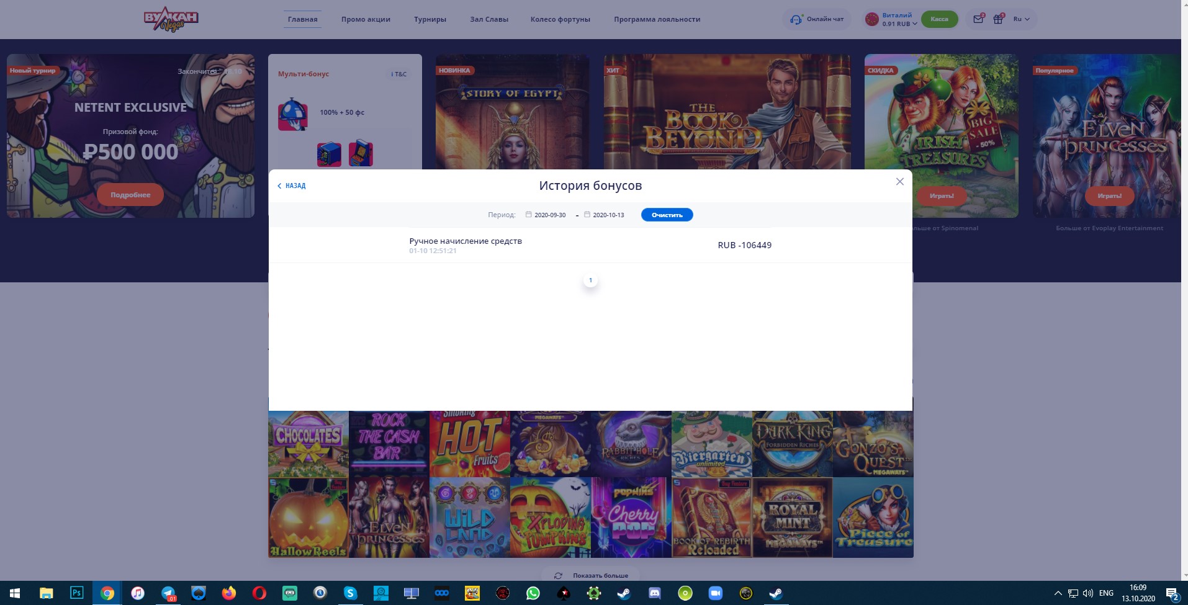Open The Book Beyond game banner
The image size is (1188, 605).
(727, 112)
